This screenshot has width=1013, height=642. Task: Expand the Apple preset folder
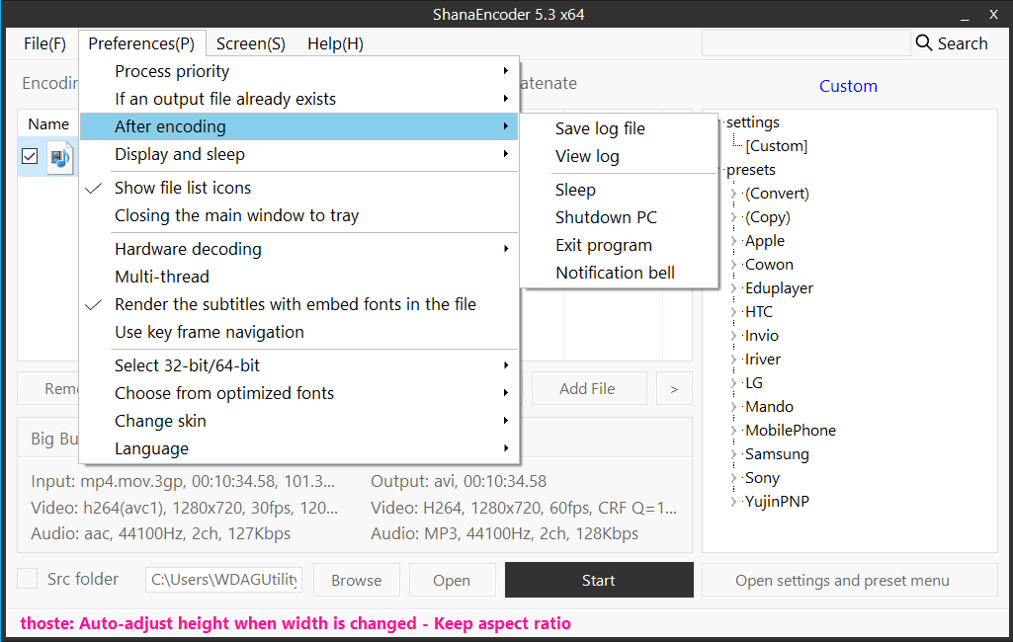click(x=733, y=241)
